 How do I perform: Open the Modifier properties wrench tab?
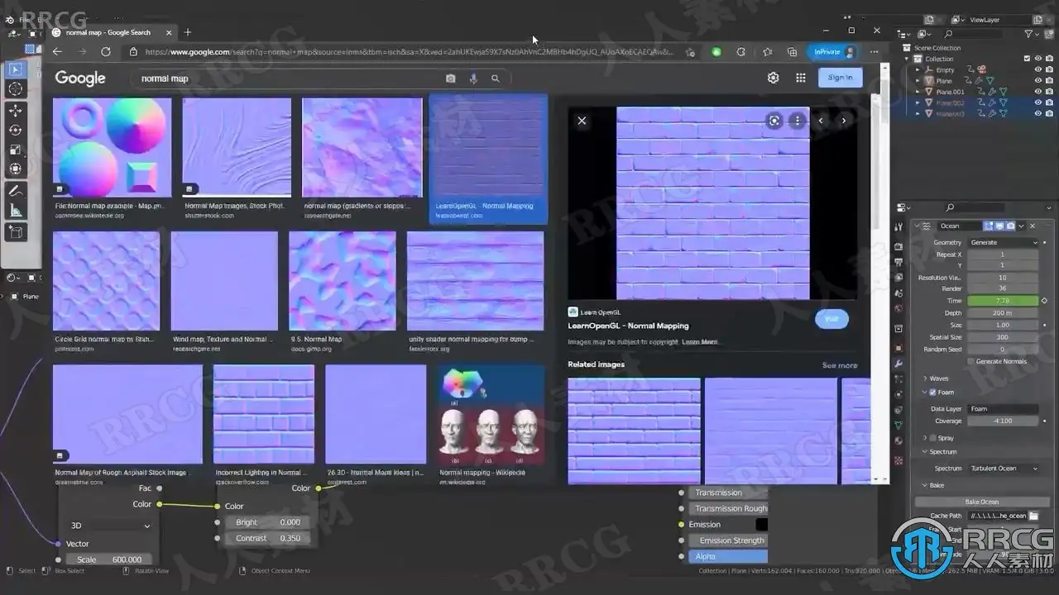[x=898, y=364]
